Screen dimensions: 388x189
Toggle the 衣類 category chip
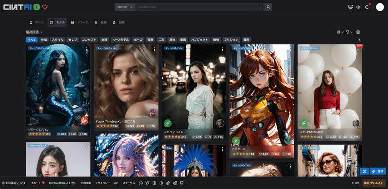(104, 40)
